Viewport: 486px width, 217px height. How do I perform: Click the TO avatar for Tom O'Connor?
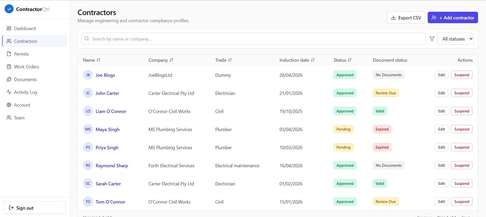[88, 202]
